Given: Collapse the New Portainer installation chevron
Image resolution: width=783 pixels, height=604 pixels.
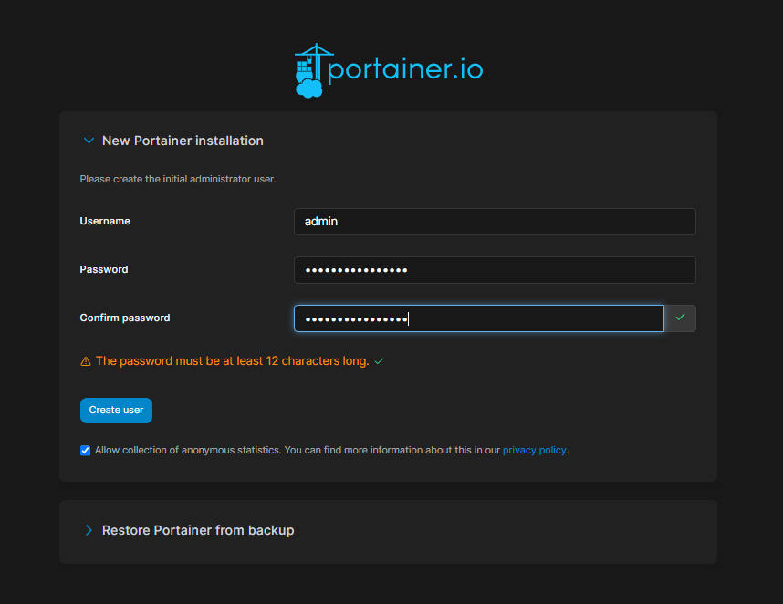Looking at the screenshot, I should tap(89, 141).
